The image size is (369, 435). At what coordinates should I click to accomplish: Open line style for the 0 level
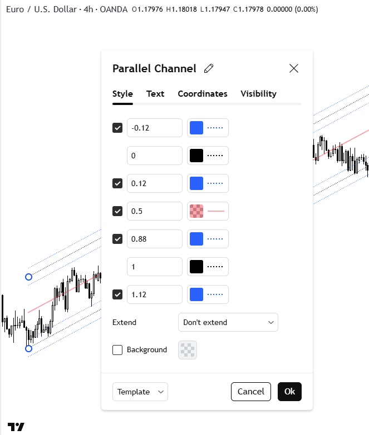215,156
